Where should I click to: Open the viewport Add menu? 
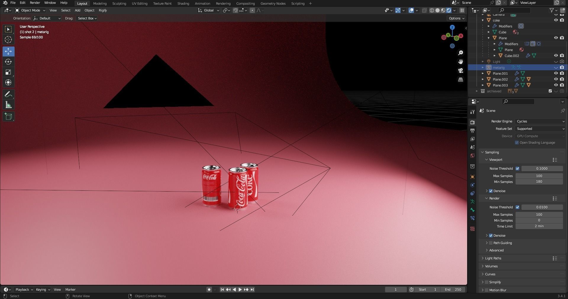[x=78, y=10]
